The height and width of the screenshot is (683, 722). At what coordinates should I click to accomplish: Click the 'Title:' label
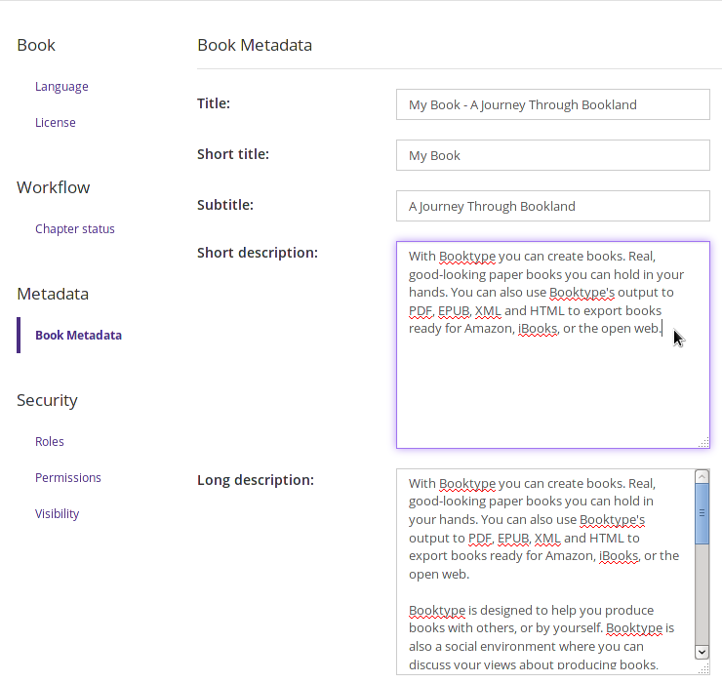(214, 103)
